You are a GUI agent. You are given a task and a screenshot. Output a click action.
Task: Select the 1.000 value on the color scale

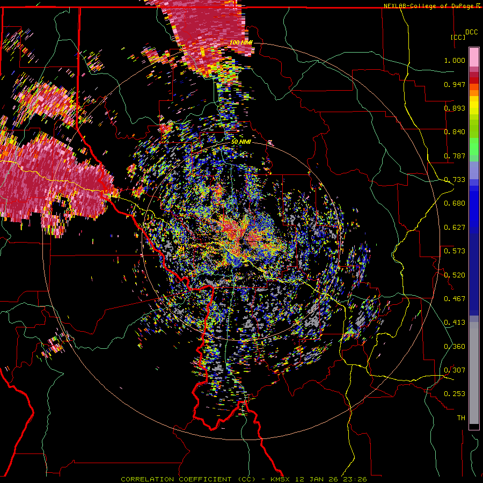tap(455, 60)
